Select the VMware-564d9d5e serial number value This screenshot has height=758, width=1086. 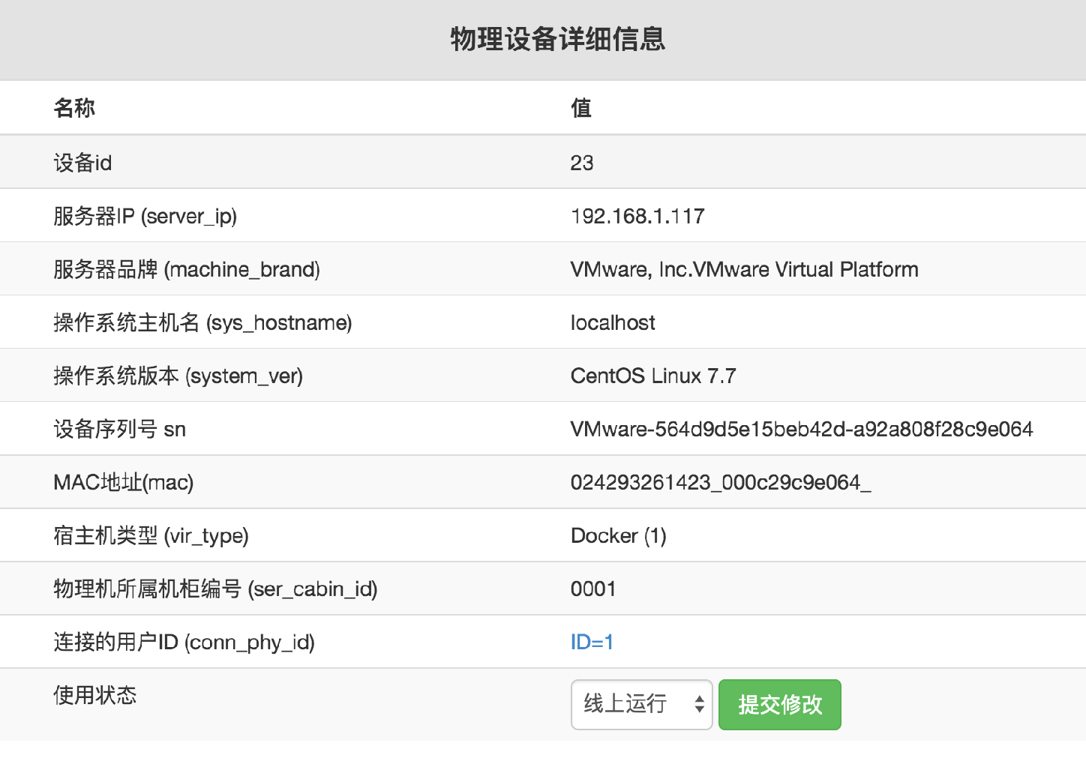click(x=802, y=429)
